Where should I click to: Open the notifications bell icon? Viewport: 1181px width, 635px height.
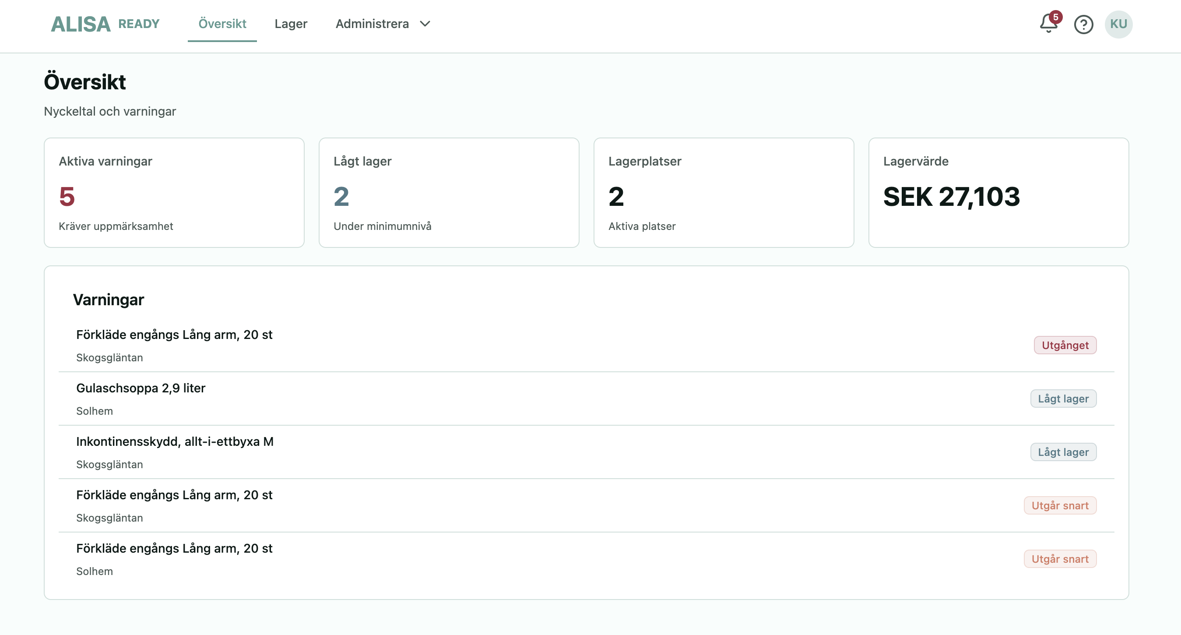[x=1047, y=25]
